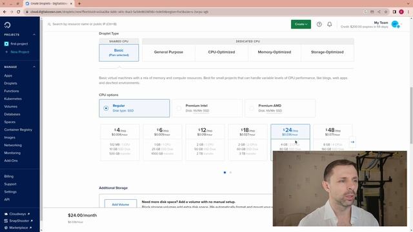Open Kubernetes in the sidebar

[13, 99]
